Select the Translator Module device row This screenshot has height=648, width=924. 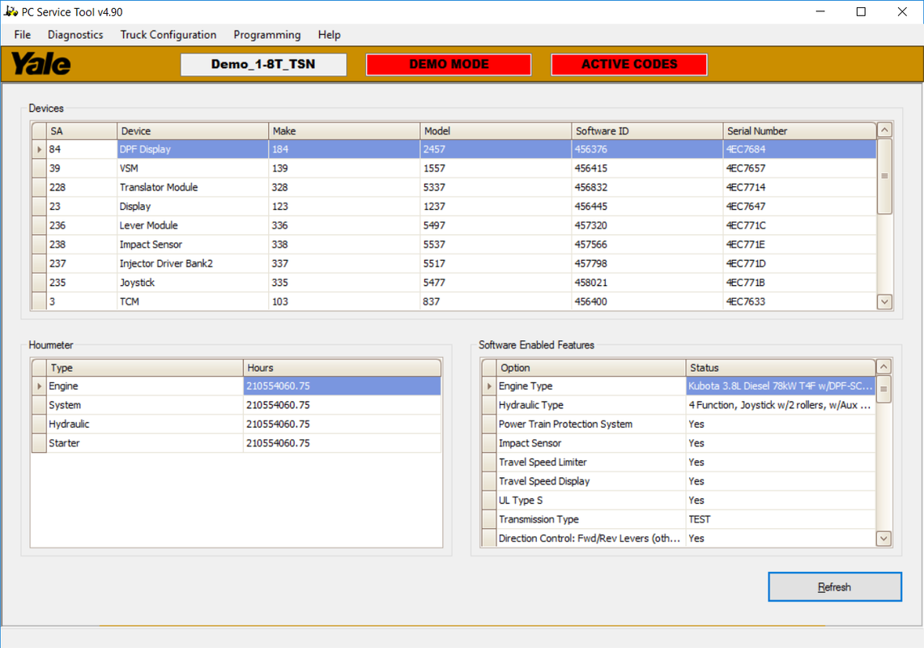click(x=453, y=187)
